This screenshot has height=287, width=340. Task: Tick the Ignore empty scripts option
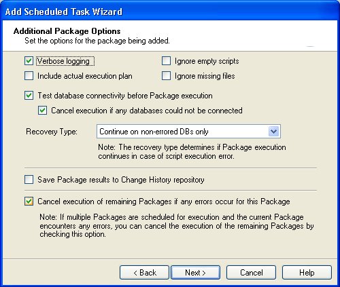pyautogui.click(x=166, y=61)
